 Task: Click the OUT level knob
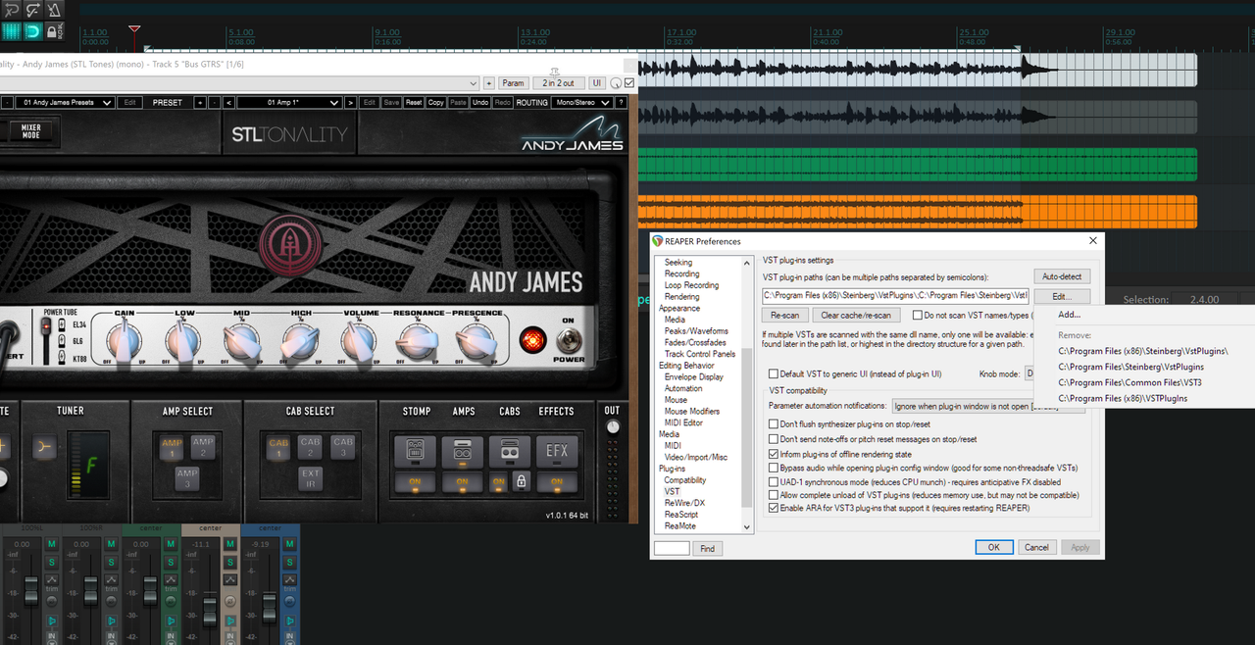click(613, 427)
